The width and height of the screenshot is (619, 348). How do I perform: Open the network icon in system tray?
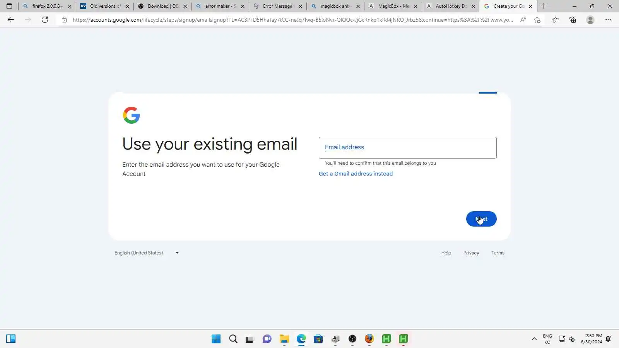[562, 339]
